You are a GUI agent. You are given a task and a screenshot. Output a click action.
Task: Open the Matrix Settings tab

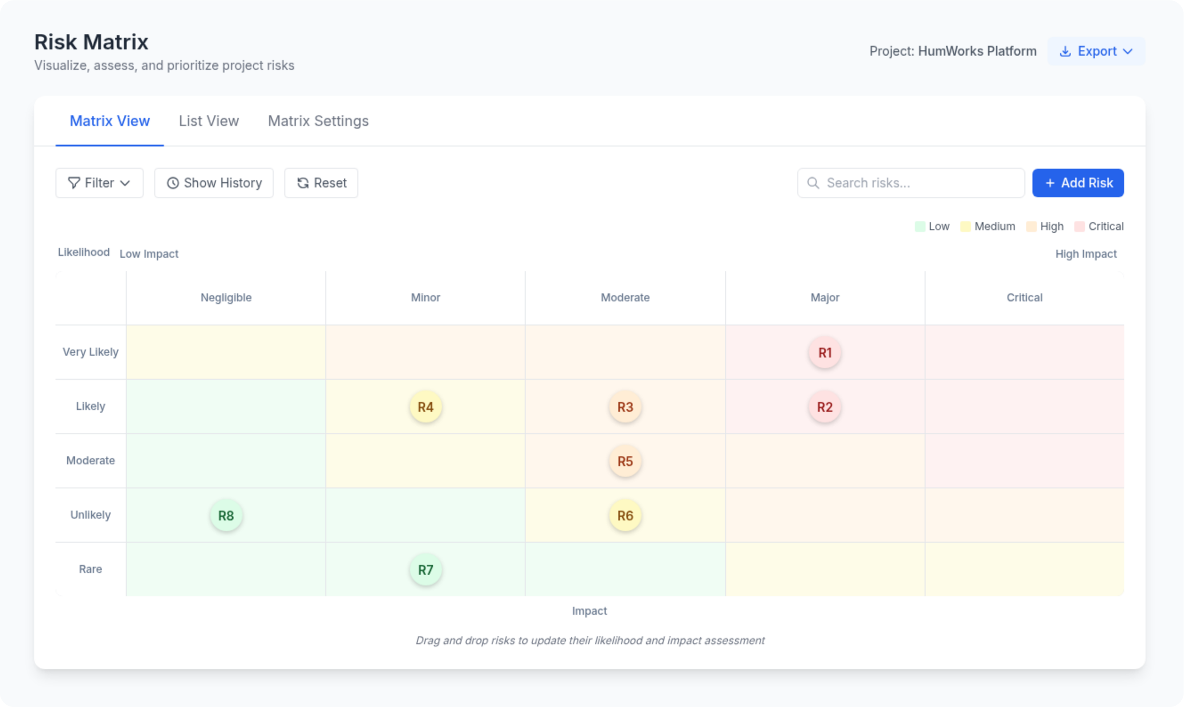coord(318,121)
